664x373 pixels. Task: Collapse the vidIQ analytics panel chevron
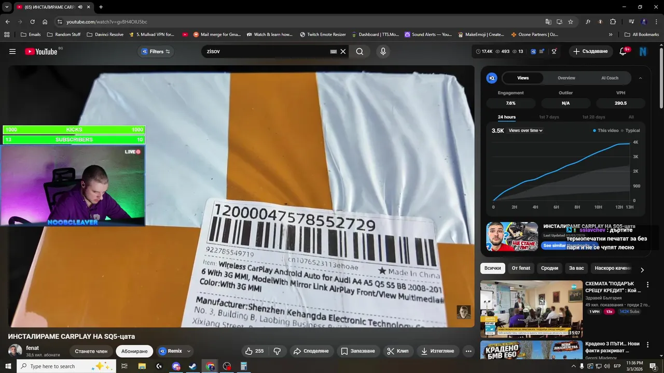(640, 78)
